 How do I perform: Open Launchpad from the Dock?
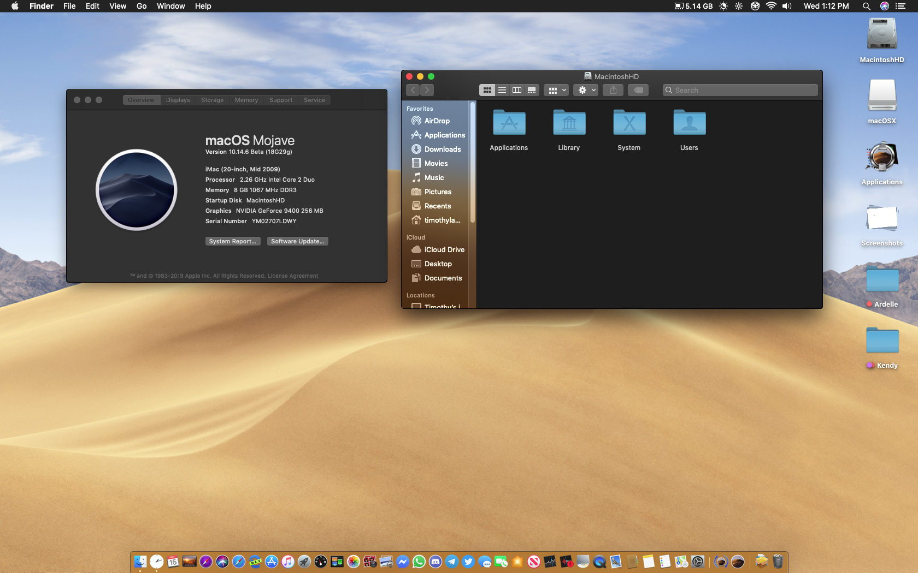tap(304, 562)
